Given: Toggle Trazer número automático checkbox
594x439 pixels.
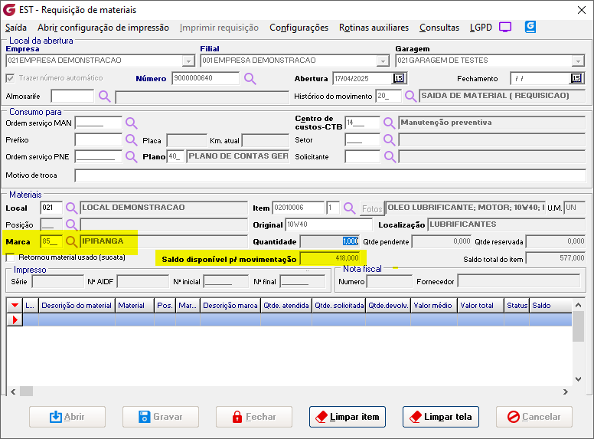Looking at the screenshot, I should [10, 78].
